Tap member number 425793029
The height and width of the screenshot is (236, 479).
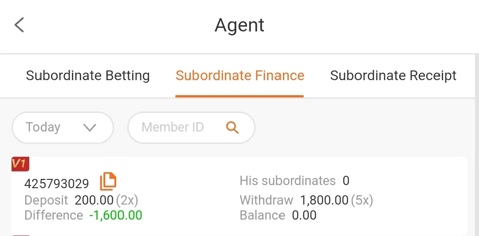pyautogui.click(x=56, y=184)
